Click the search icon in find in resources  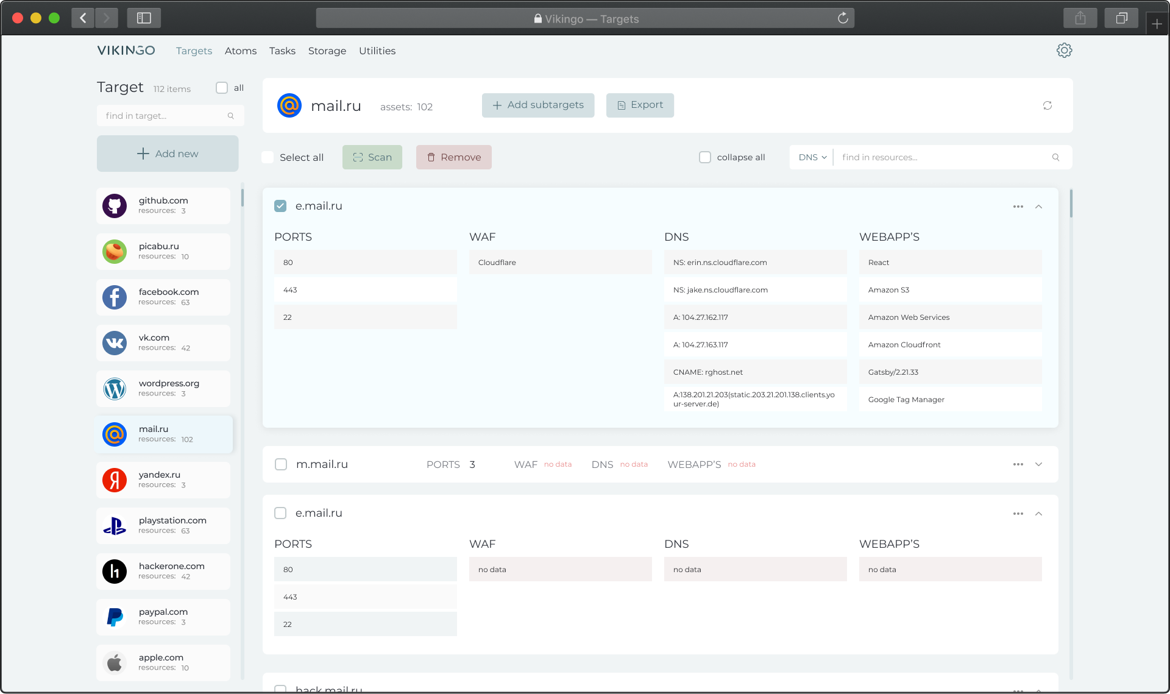tap(1055, 157)
